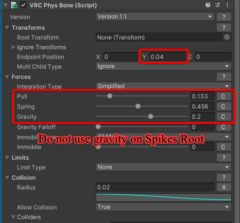Image resolution: width=240 pixels, height=223 pixels.
Task: Toggle the curve button for Spring
Action: (x=224, y=107)
